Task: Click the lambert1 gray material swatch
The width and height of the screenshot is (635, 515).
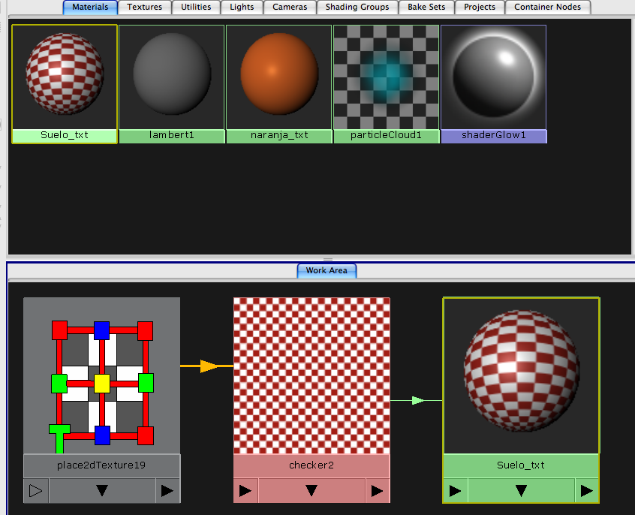Action: [171, 75]
